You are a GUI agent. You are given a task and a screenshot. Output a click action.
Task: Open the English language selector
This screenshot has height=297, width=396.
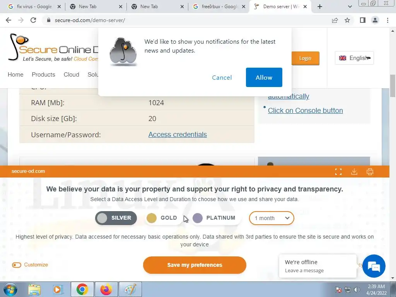[354, 58]
